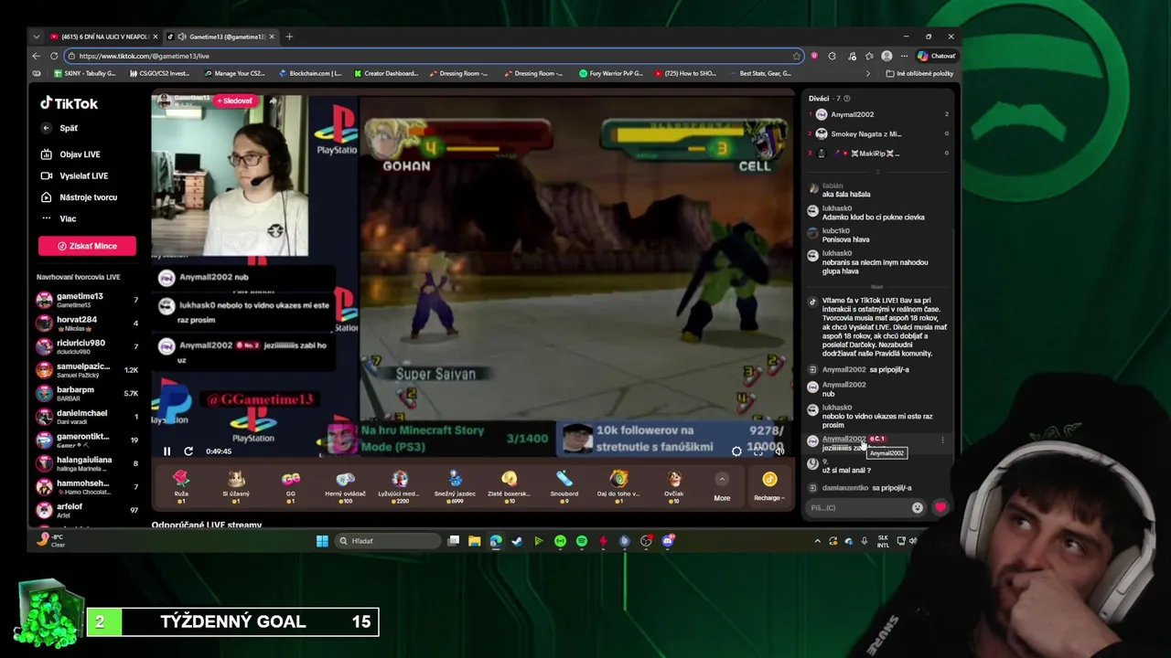
Task: Send the Lyžujúci medveď gift
Action: [x=400, y=485]
